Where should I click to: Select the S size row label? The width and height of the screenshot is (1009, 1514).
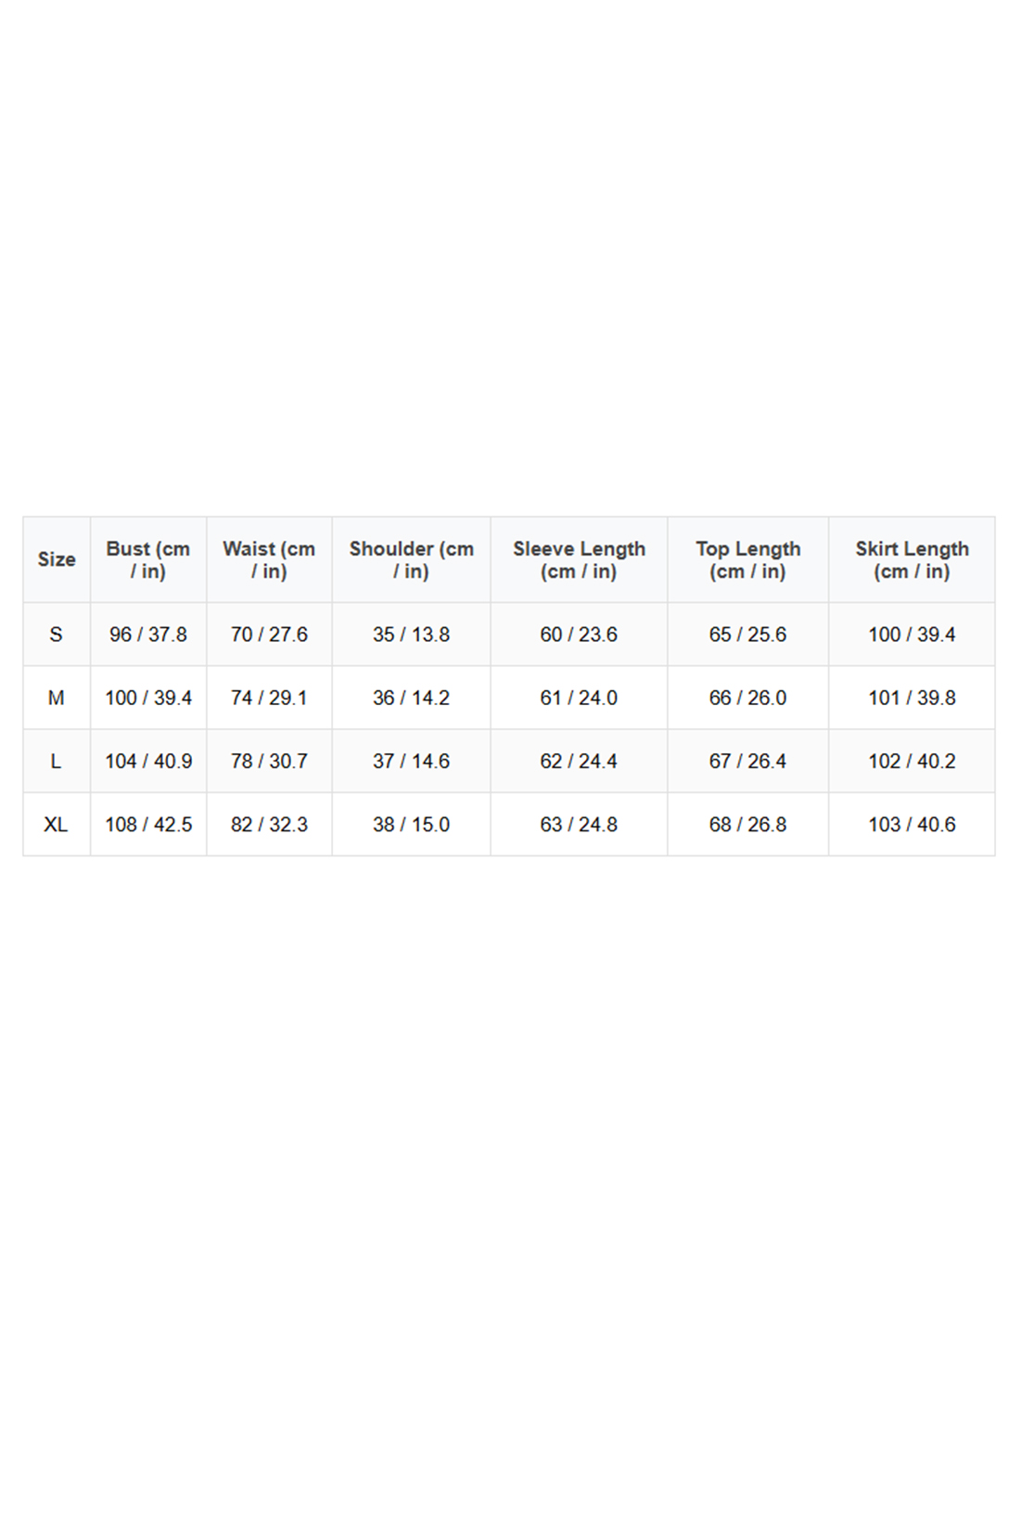click(x=57, y=635)
